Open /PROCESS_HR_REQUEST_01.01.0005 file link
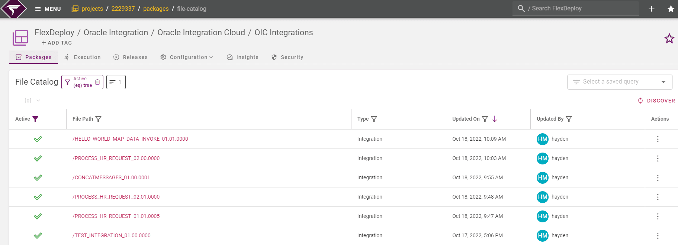This screenshot has width=678, height=245. click(x=116, y=216)
